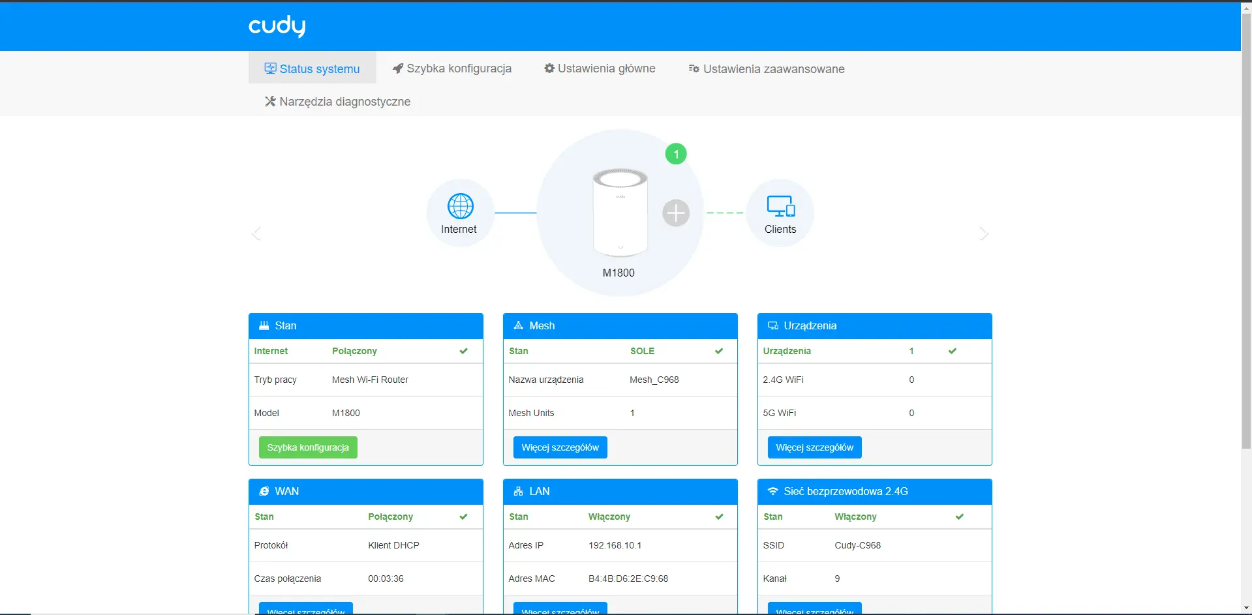Open the Status systemu tab
Viewport: 1252px width, 615px height.
[312, 68]
